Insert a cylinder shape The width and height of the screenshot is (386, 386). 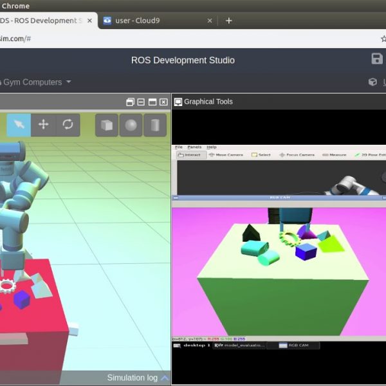pos(155,125)
